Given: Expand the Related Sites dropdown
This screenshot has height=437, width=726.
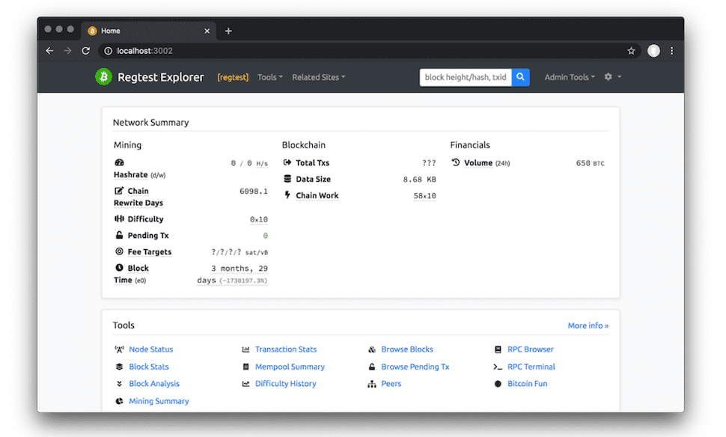Looking at the screenshot, I should click(318, 77).
